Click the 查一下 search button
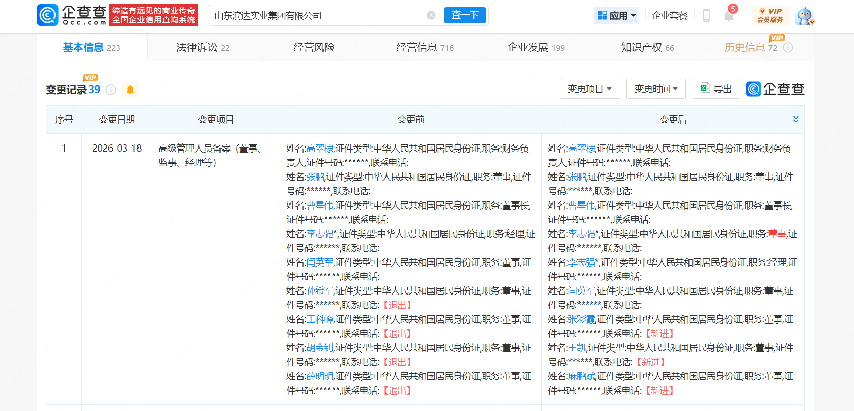The width and height of the screenshot is (854, 411). [464, 15]
